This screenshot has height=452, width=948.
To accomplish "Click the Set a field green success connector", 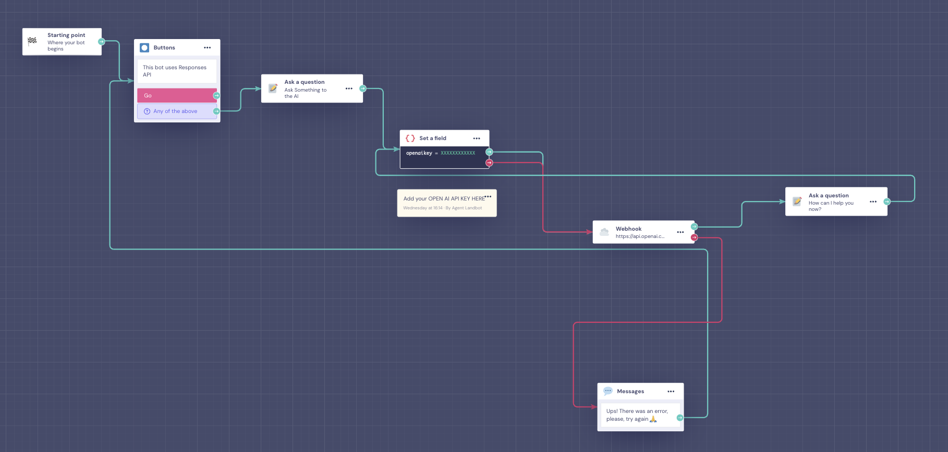I will [x=489, y=152].
